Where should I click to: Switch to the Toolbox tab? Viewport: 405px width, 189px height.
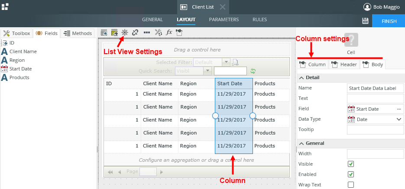(x=17, y=33)
